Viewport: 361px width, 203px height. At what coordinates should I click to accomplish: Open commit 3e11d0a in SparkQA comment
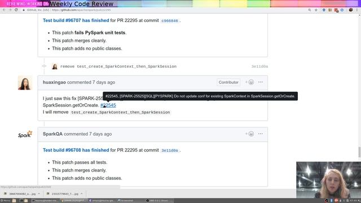[x=170, y=151]
